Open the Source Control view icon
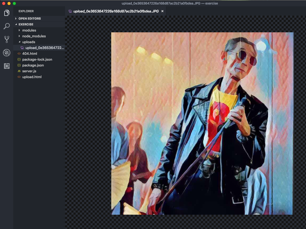This screenshot has width=306, height=229. (7, 39)
